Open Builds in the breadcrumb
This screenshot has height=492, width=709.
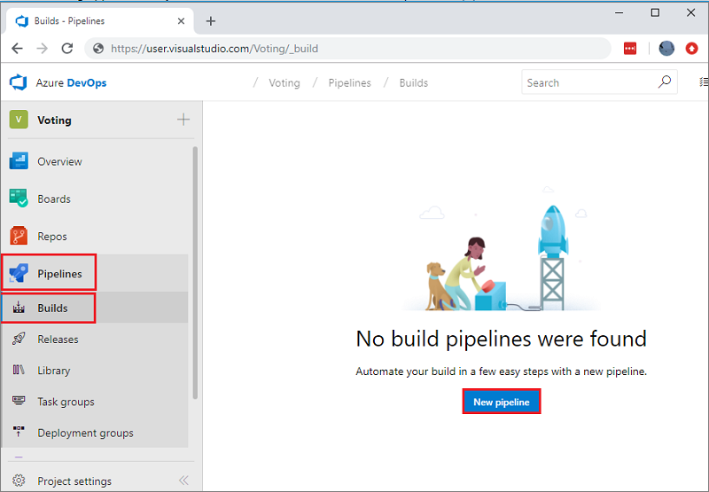pos(414,82)
